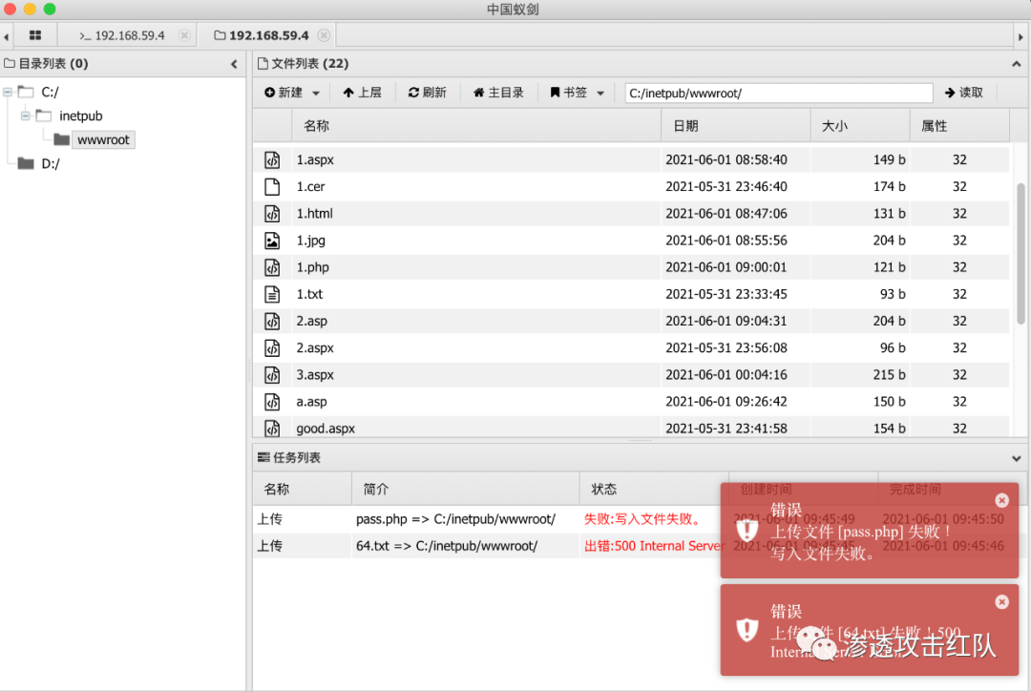Sort files by Name (名称) column
Viewport: 1031px width, 692px height.
pos(476,126)
